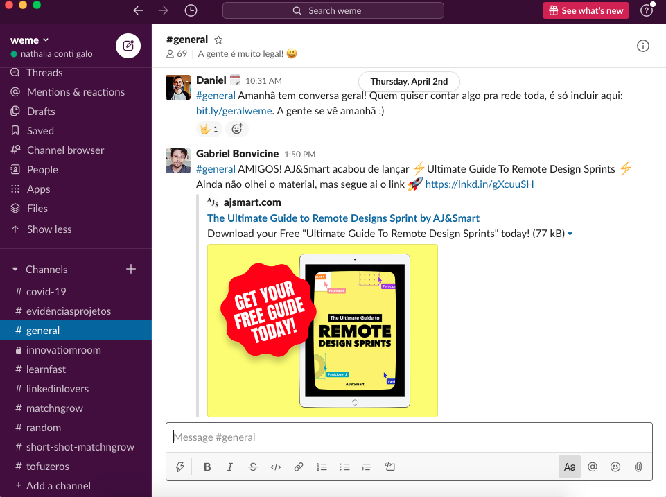Attach a file with paperclip
The image size is (666, 497).
coord(638,467)
